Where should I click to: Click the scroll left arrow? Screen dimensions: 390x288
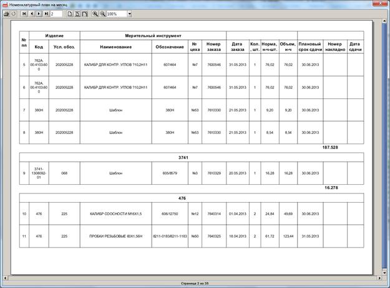pos(5,278)
